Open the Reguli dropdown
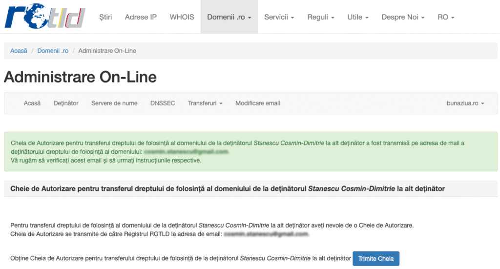The width and height of the screenshot is (500, 269). pyautogui.click(x=320, y=17)
